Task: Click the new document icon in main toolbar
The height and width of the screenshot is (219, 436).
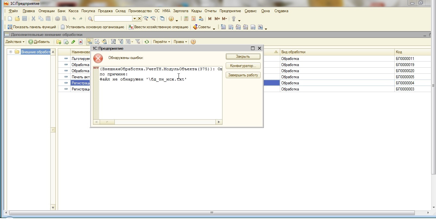Action: (x=10, y=19)
